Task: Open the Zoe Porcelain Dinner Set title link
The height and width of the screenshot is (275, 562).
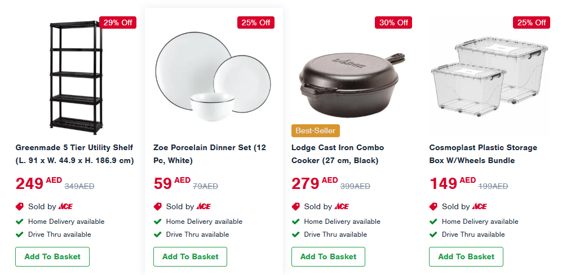Action: (x=209, y=154)
